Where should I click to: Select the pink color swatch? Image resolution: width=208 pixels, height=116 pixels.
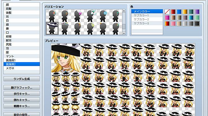point(173,23)
